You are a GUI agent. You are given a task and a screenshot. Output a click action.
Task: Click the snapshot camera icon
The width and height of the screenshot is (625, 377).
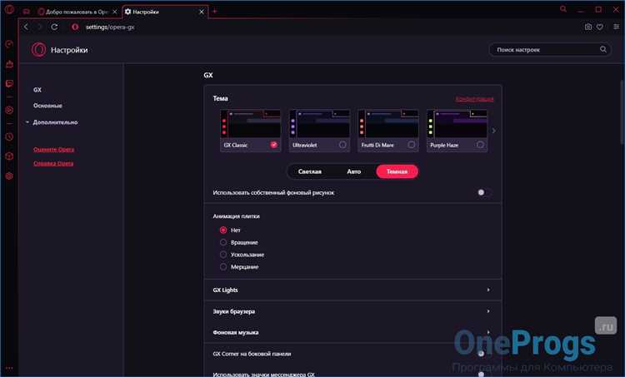pyautogui.click(x=587, y=27)
